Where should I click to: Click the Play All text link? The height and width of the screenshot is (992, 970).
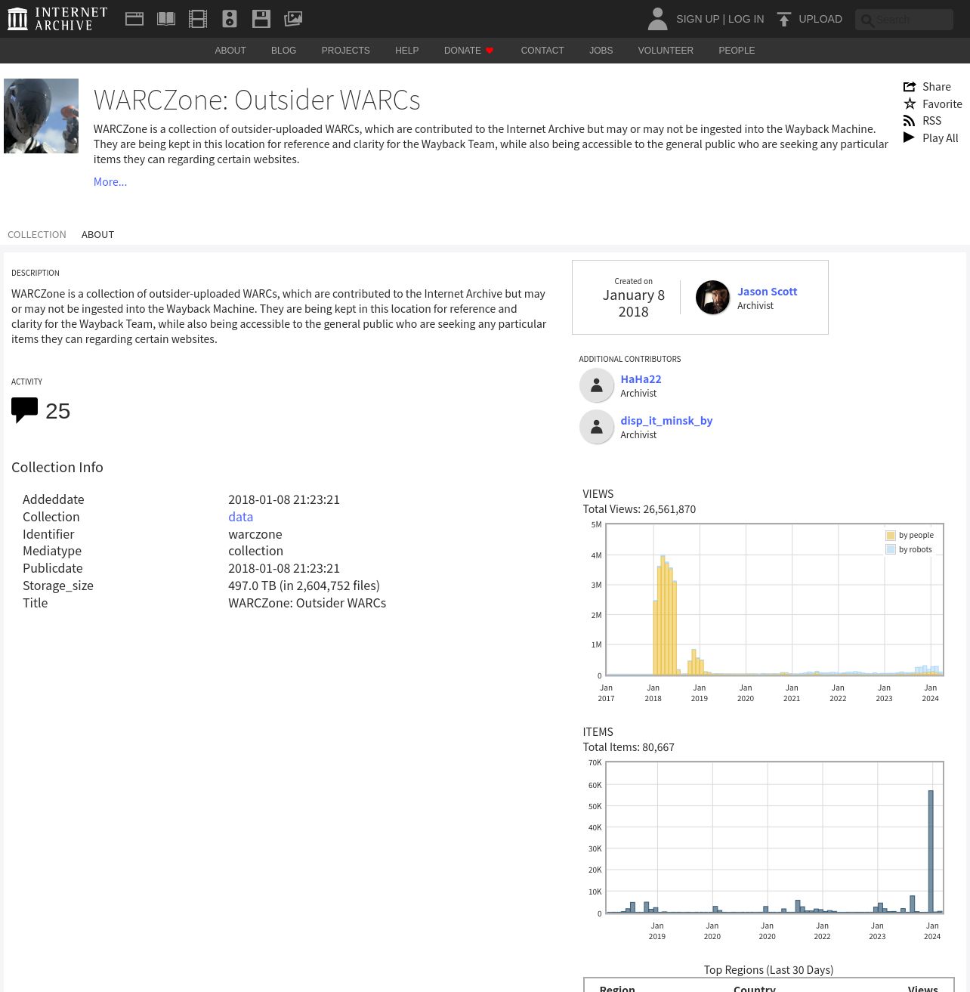click(x=940, y=138)
